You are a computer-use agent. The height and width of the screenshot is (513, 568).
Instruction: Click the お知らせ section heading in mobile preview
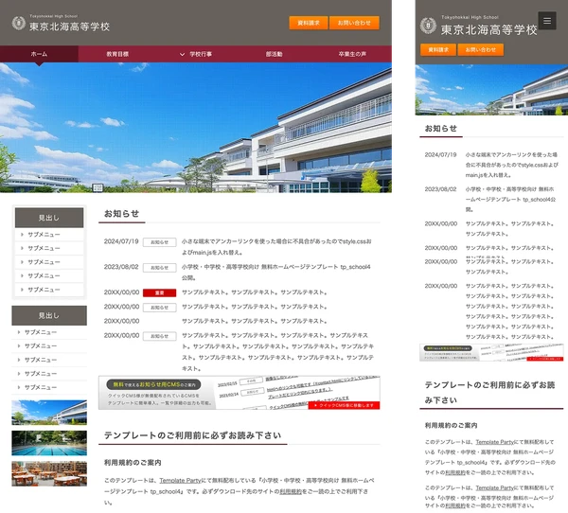441,129
